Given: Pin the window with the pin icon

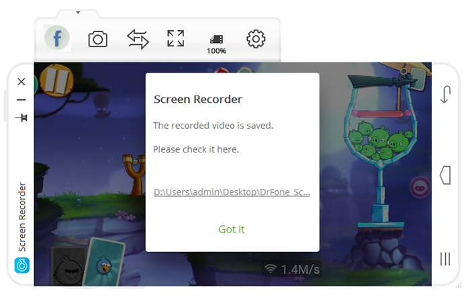Looking at the screenshot, I should (21, 118).
